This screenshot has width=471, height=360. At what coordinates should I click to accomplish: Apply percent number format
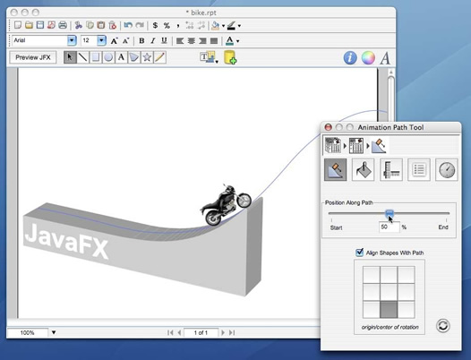167,25
